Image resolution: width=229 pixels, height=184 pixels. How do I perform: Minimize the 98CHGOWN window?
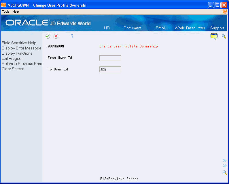point(211,5)
